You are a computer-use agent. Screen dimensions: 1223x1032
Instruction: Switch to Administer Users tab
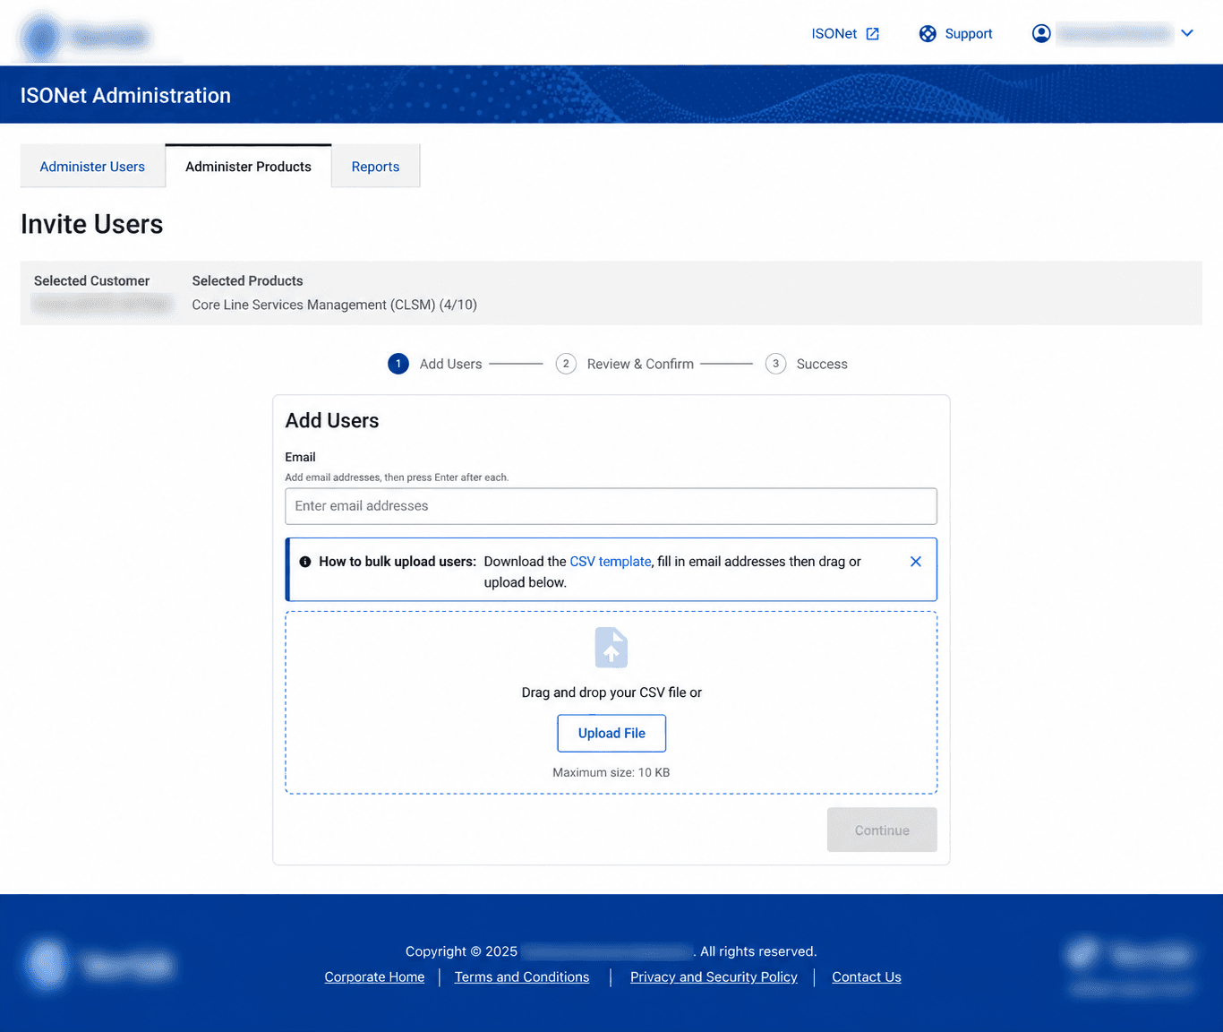(x=92, y=167)
